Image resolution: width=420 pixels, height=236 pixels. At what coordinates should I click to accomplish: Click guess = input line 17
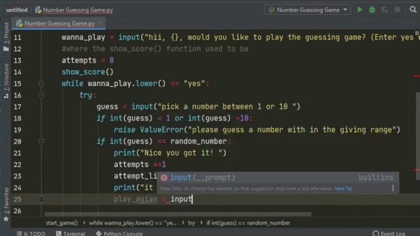pyautogui.click(x=198, y=107)
